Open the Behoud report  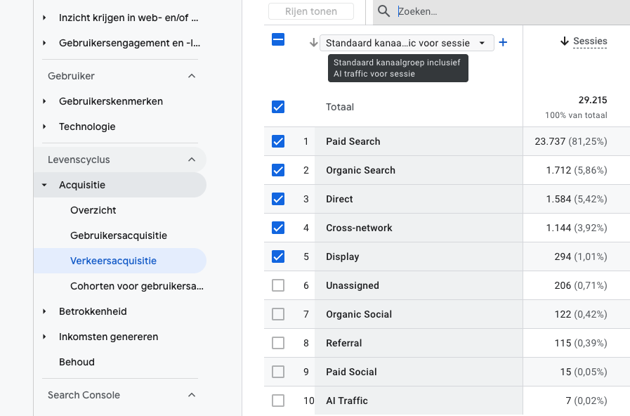pos(77,362)
